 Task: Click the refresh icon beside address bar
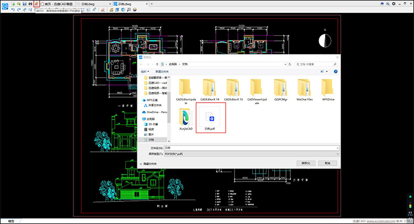[x=290, y=64]
